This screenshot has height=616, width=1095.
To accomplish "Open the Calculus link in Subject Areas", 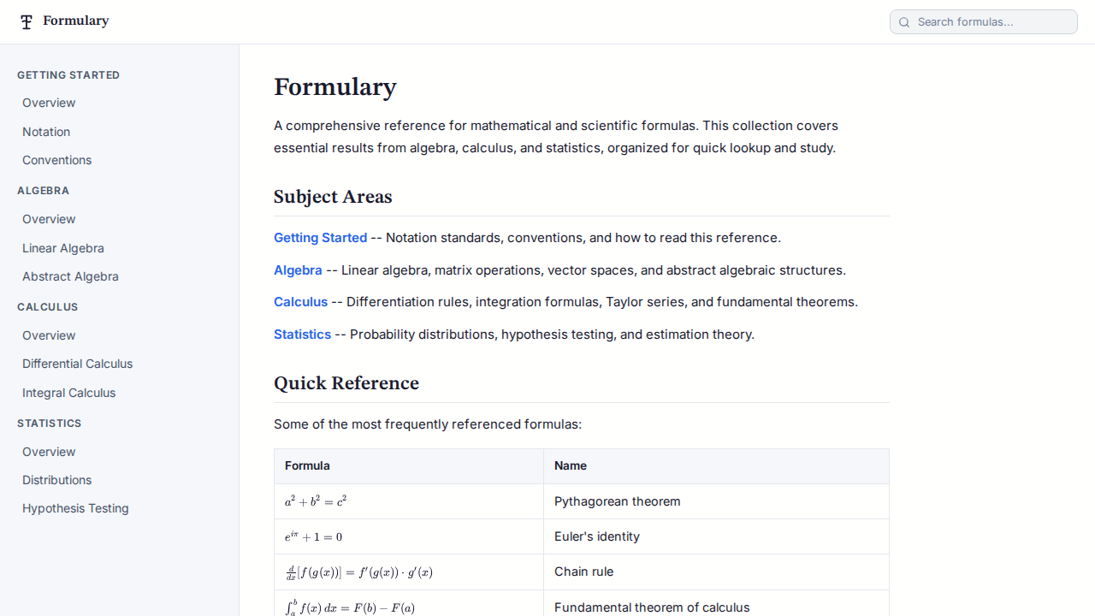I will pyautogui.click(x=300, y=302).
